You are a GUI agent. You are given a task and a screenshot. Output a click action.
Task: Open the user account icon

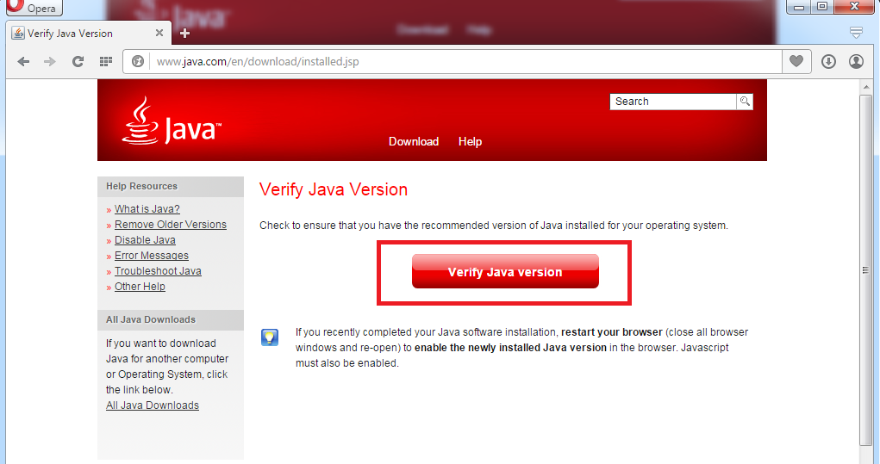(856, 62)
